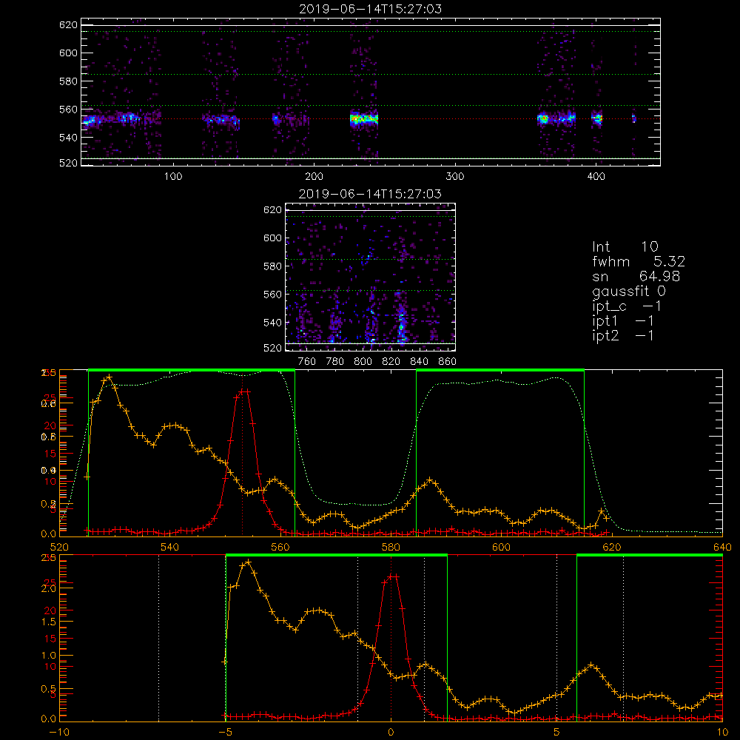
Task: Click the '100' x-axis label of top spectrogram
Action: coord(173,177)
